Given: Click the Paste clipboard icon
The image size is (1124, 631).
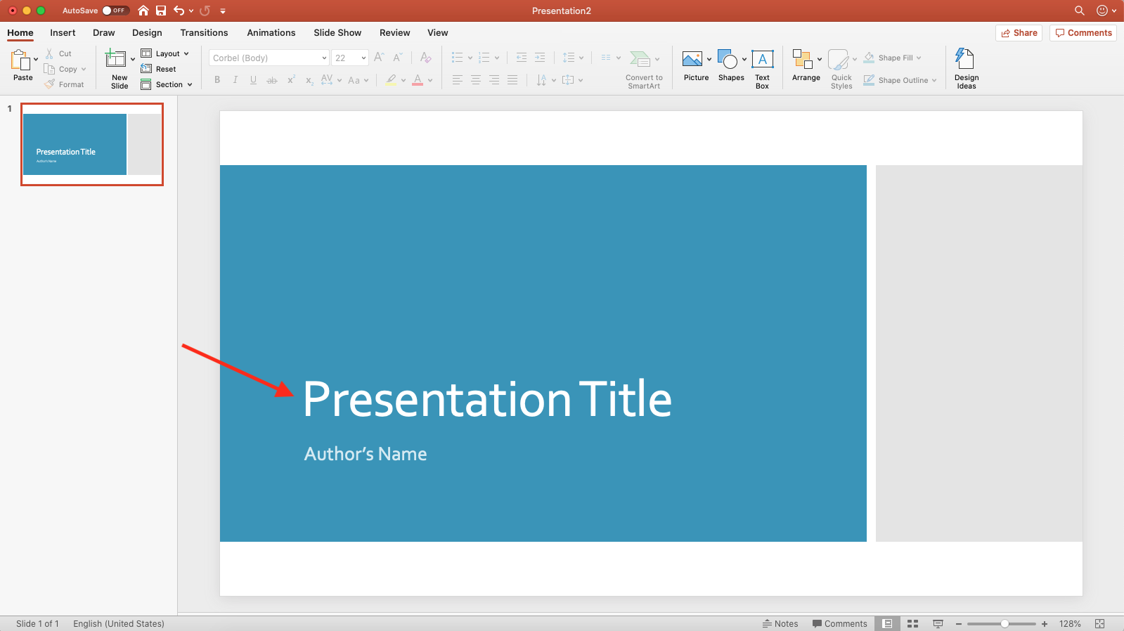Looking at the screenshot, I should click(x=20, y=60).
